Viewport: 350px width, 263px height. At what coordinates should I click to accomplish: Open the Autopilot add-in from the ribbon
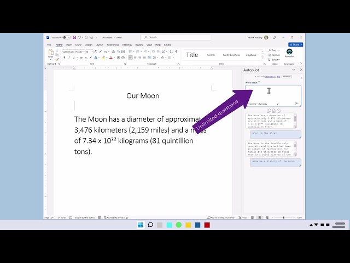[289, 54]
